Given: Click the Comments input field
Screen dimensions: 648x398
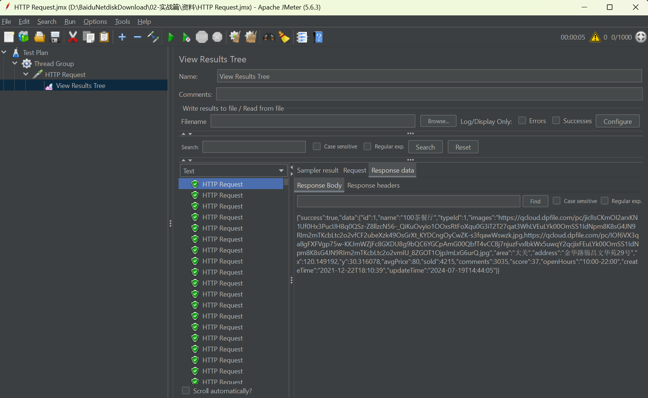Looking at the screenshot, I should [x=429, y=94].
